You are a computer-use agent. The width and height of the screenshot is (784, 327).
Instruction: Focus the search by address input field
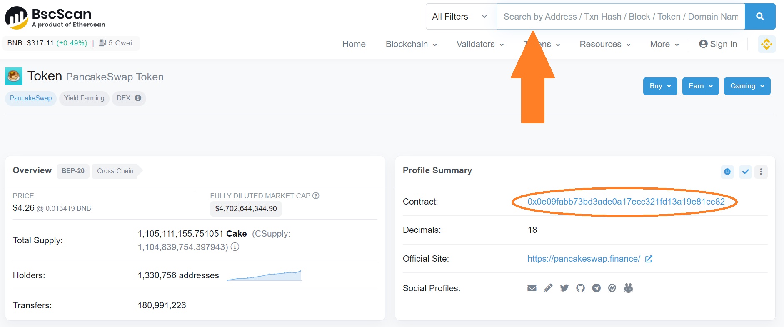click(621, 17)
